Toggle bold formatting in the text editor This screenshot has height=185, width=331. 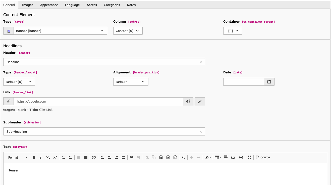coord(34,157)
